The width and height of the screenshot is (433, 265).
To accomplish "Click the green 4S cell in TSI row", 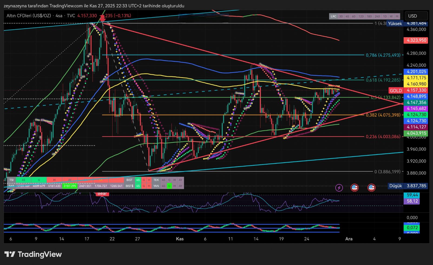I will click(x=23, y=180).
